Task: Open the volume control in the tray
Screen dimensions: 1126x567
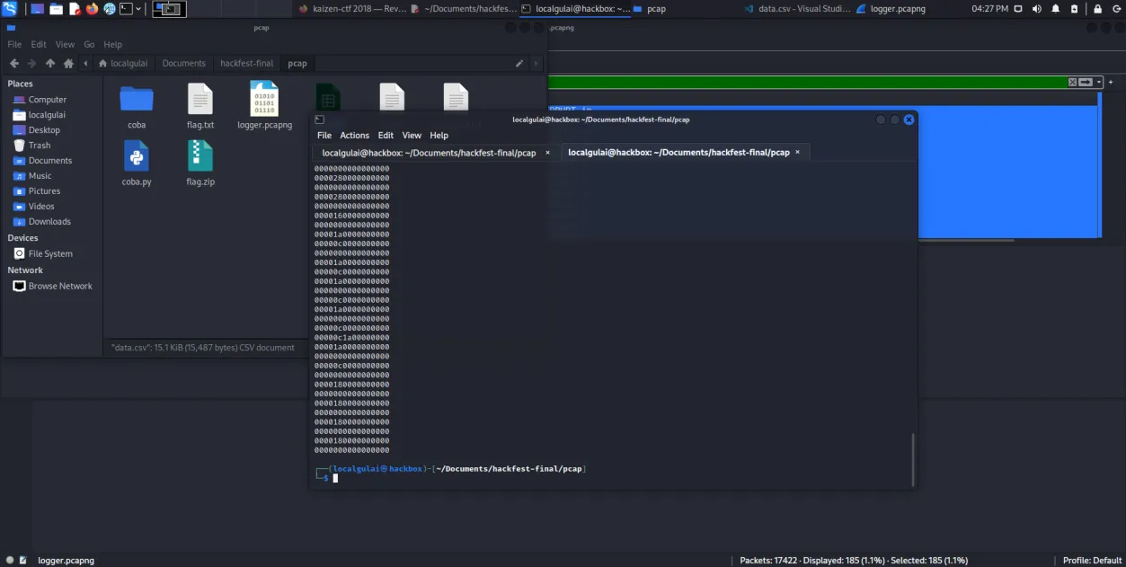Action: coord(1036,9)
